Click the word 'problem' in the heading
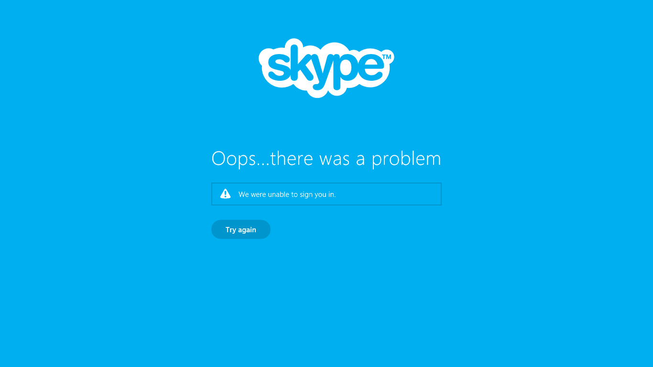Image resolution: width=653 pixels, height=367 pixels. pyautogui.click(x=406, y=159)
